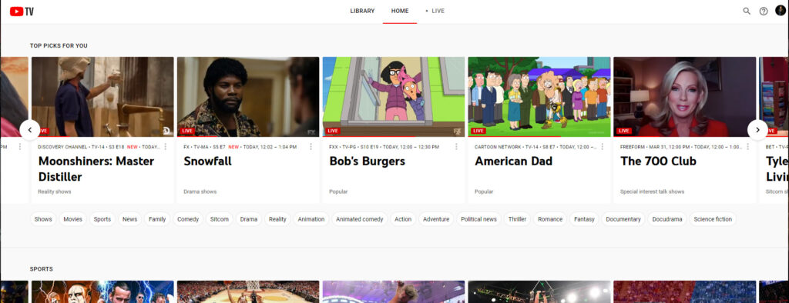Viewport: 789px width, 303px height.
Task: Play the Moonshiners: Master Distiller thumbnail
Action: [x=102, y=96]
